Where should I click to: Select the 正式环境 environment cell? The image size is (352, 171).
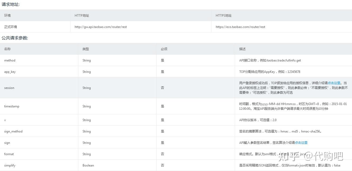(11, 27)
